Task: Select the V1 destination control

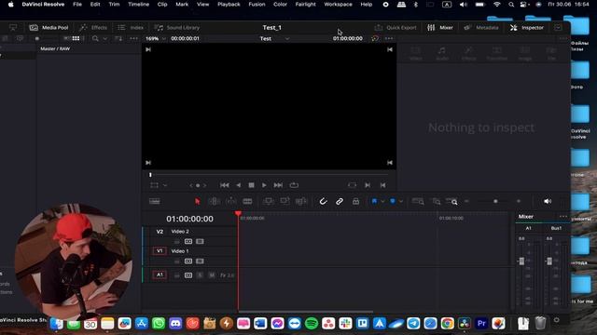Action: pyautogui.click(x=160, y=251)
